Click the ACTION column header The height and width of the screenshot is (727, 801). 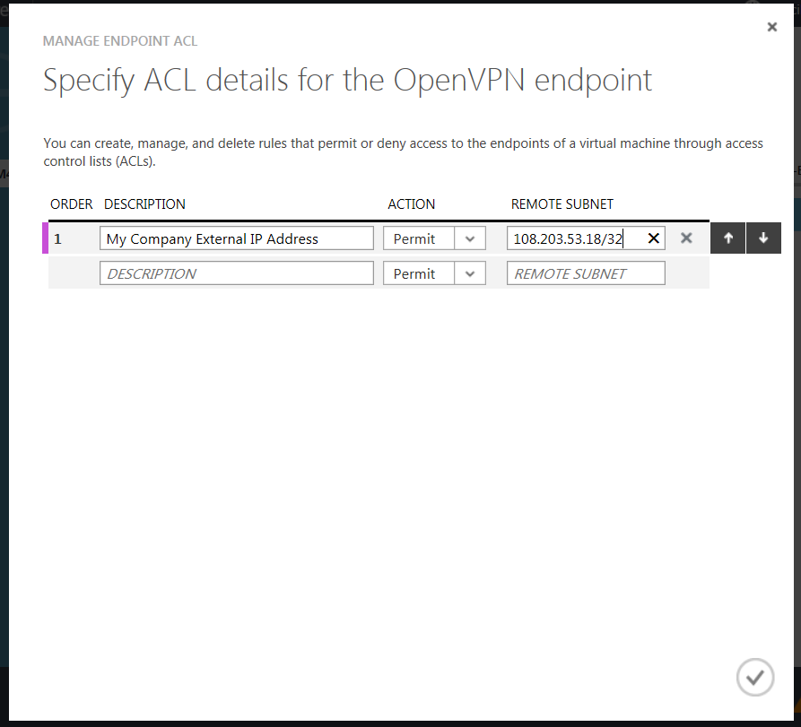(x=411, y=204)
